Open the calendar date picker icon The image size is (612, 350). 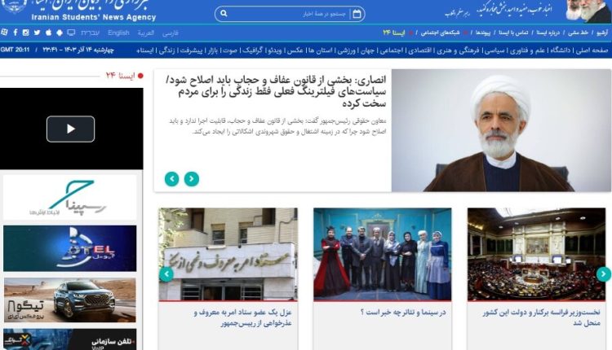pyautogui.click(x=357, y=14)
